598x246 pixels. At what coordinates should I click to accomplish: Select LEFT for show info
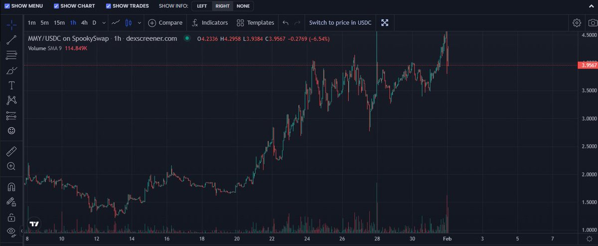202,6
